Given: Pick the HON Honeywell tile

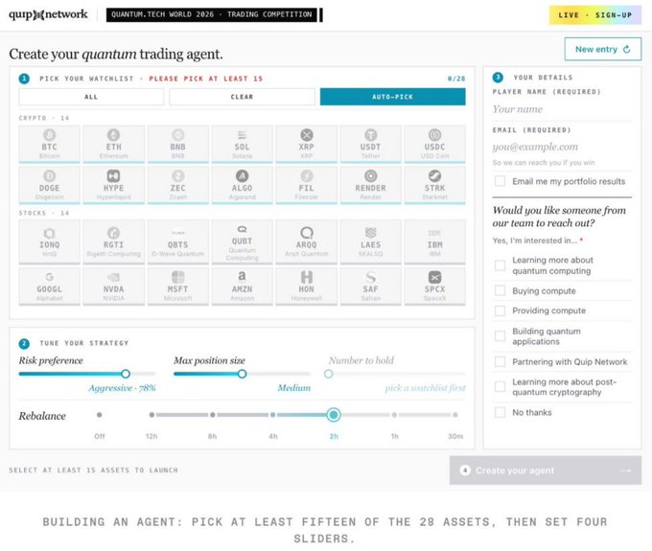Looking at the screenshot, I should 307,287.
